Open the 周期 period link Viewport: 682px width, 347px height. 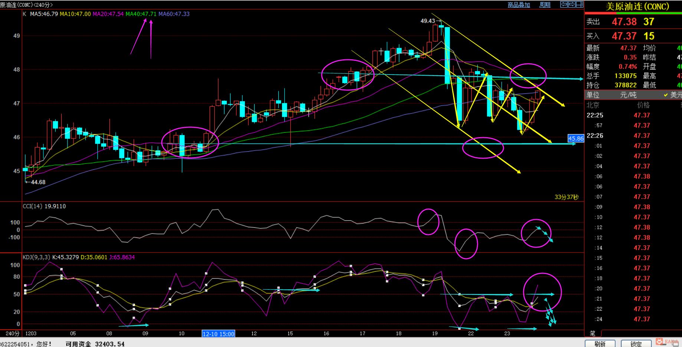coord(545,5)
